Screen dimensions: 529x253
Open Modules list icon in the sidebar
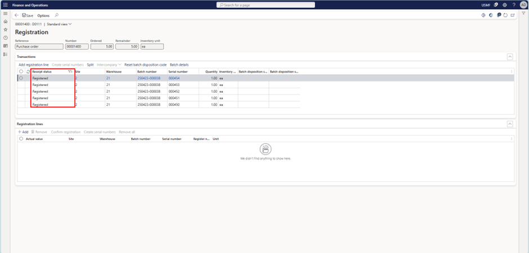(x=5, y=54)
